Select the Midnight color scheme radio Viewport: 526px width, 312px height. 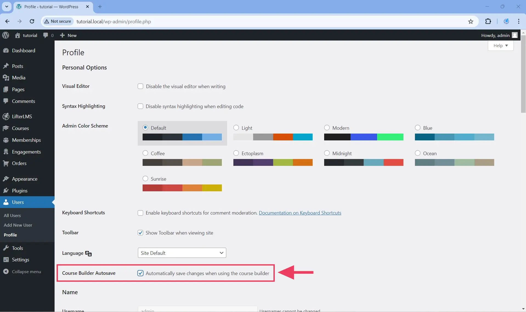(x=327, y=153)
